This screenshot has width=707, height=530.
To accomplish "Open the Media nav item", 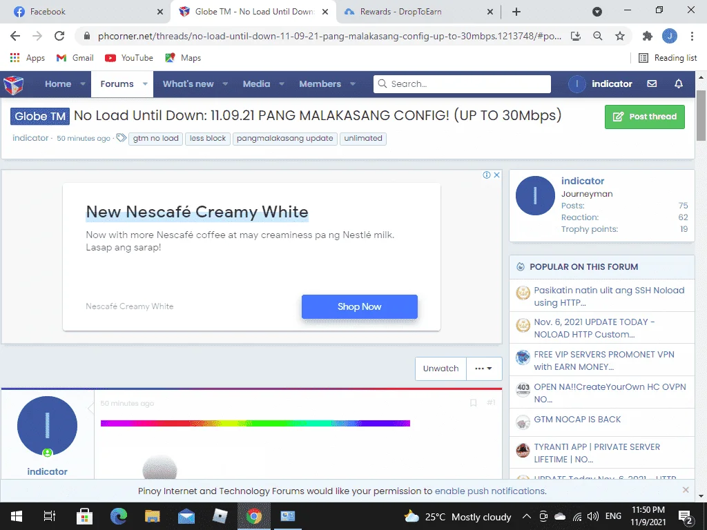I will [257, 84].
